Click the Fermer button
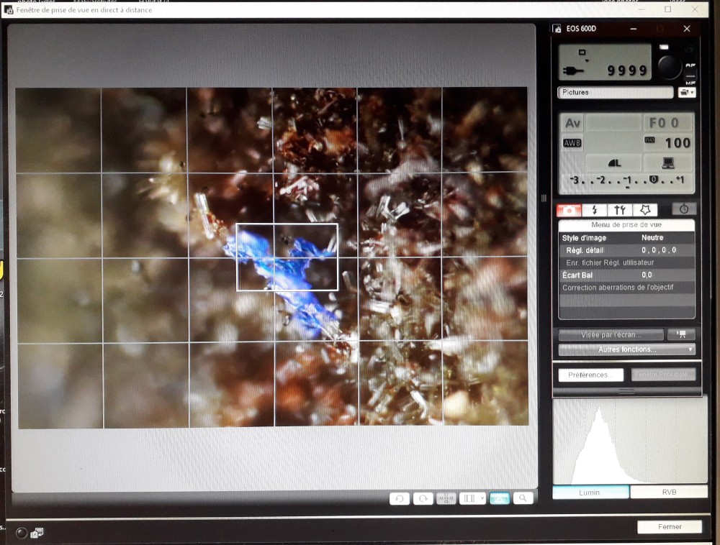Screen dimensions: 720x545 [x=669, y=527]
